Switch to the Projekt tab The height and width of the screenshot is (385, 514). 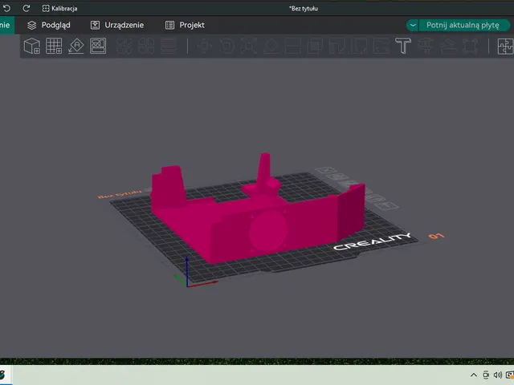pos(185,25)
